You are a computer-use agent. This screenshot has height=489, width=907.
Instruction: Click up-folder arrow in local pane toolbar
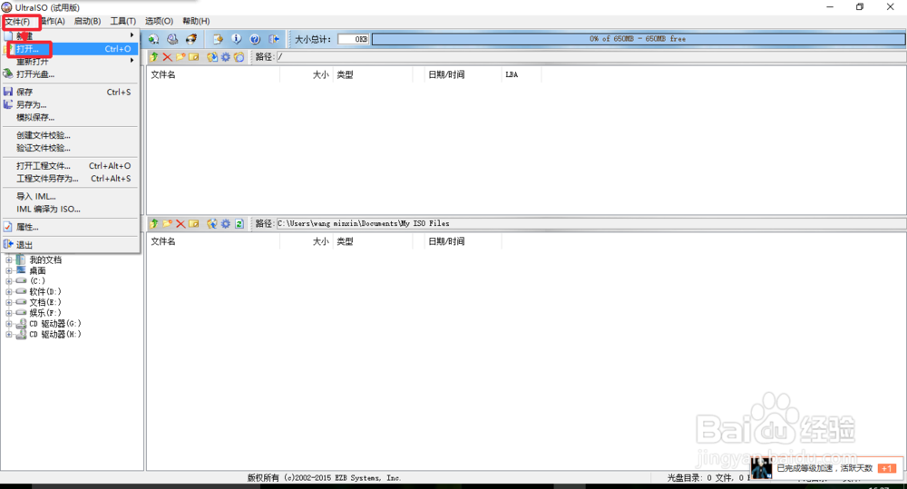(154, 223)
